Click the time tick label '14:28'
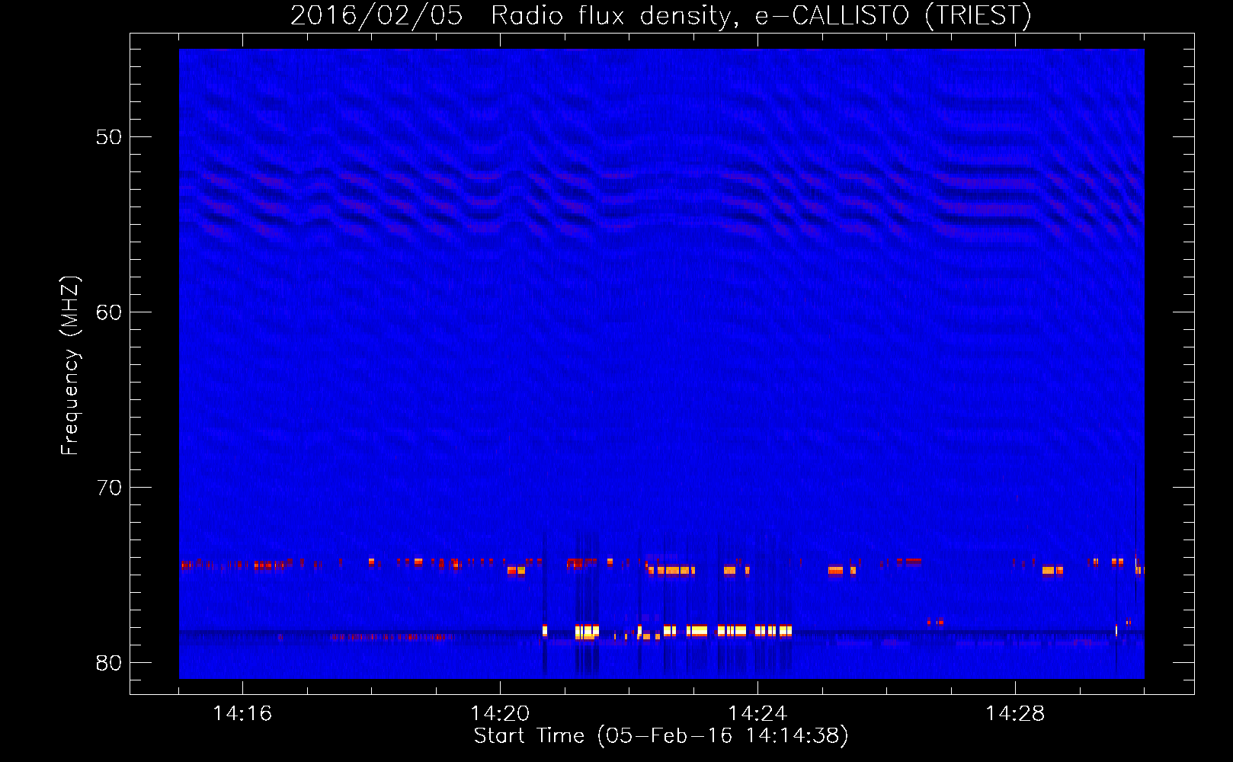Screen dimensions: 1233x762 1015,713
